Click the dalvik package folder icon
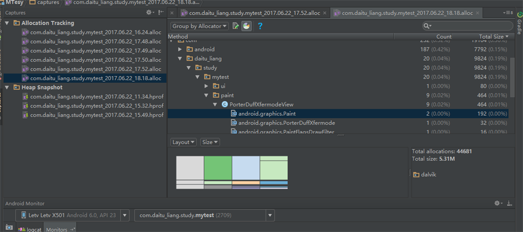Image resolution: width=523 pixels, height=232 pixels. [416, 175]
